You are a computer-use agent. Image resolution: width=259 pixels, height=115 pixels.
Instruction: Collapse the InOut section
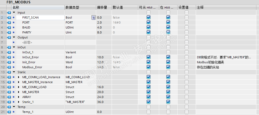coord(14,47)
